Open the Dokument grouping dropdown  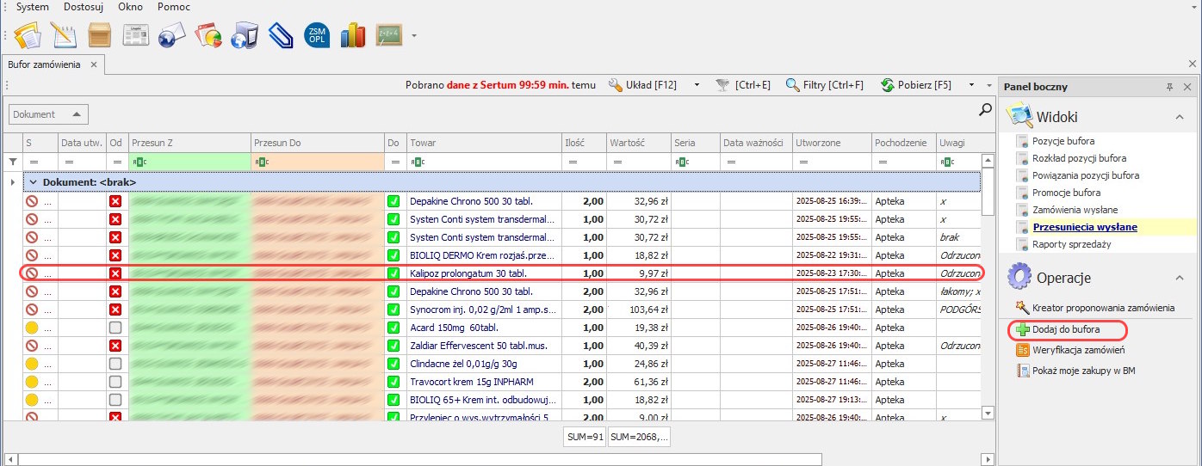coord(48,114)
